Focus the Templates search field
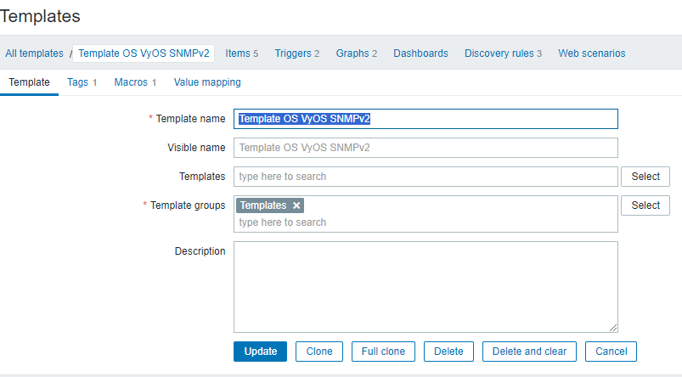682x377 pixels. point(426,177)
